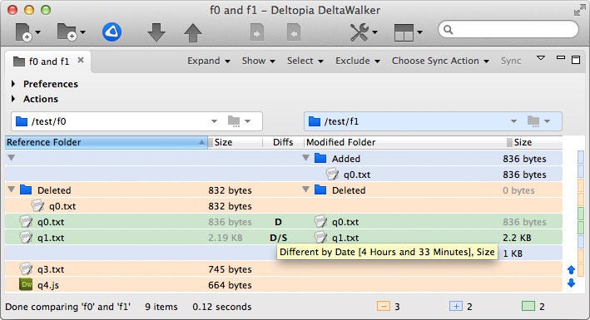Open the Expand menu
This screenshot has width=590, height=320.
click(209, 61)
